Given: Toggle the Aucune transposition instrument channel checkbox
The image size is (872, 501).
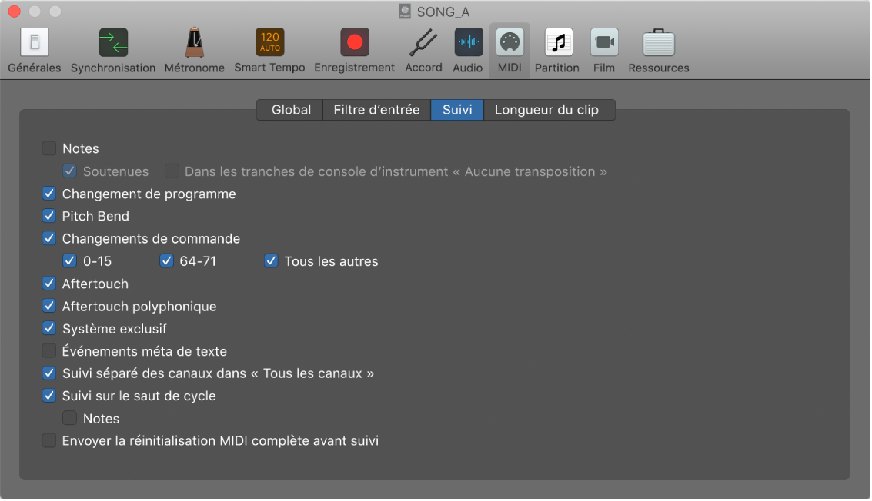Looking at the screenshot, I should coord(172,171).
